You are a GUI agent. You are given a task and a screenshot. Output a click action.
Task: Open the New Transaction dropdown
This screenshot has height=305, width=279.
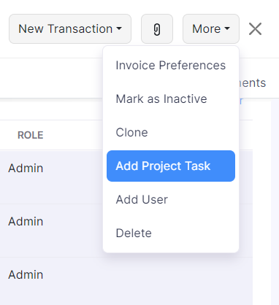(x=70, y=29)
